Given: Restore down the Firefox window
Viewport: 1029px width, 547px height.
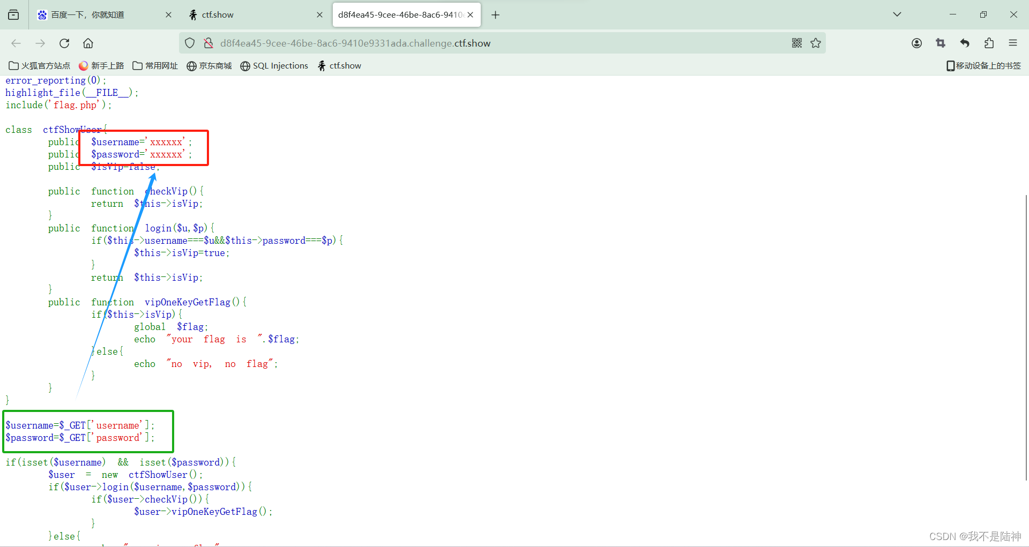Looking at the screenshot, I should click(983, 14).
